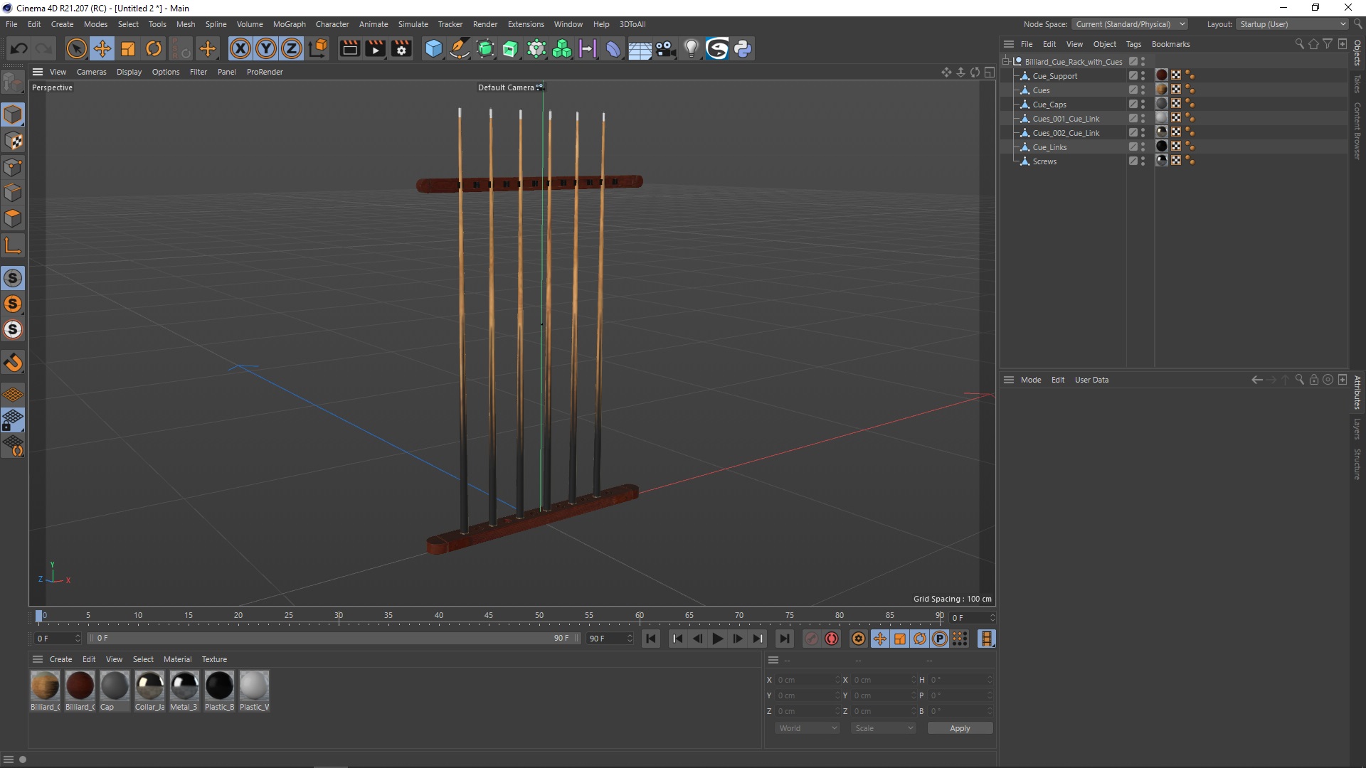Click the Cue_Links tree item

tap(1050, 147)
